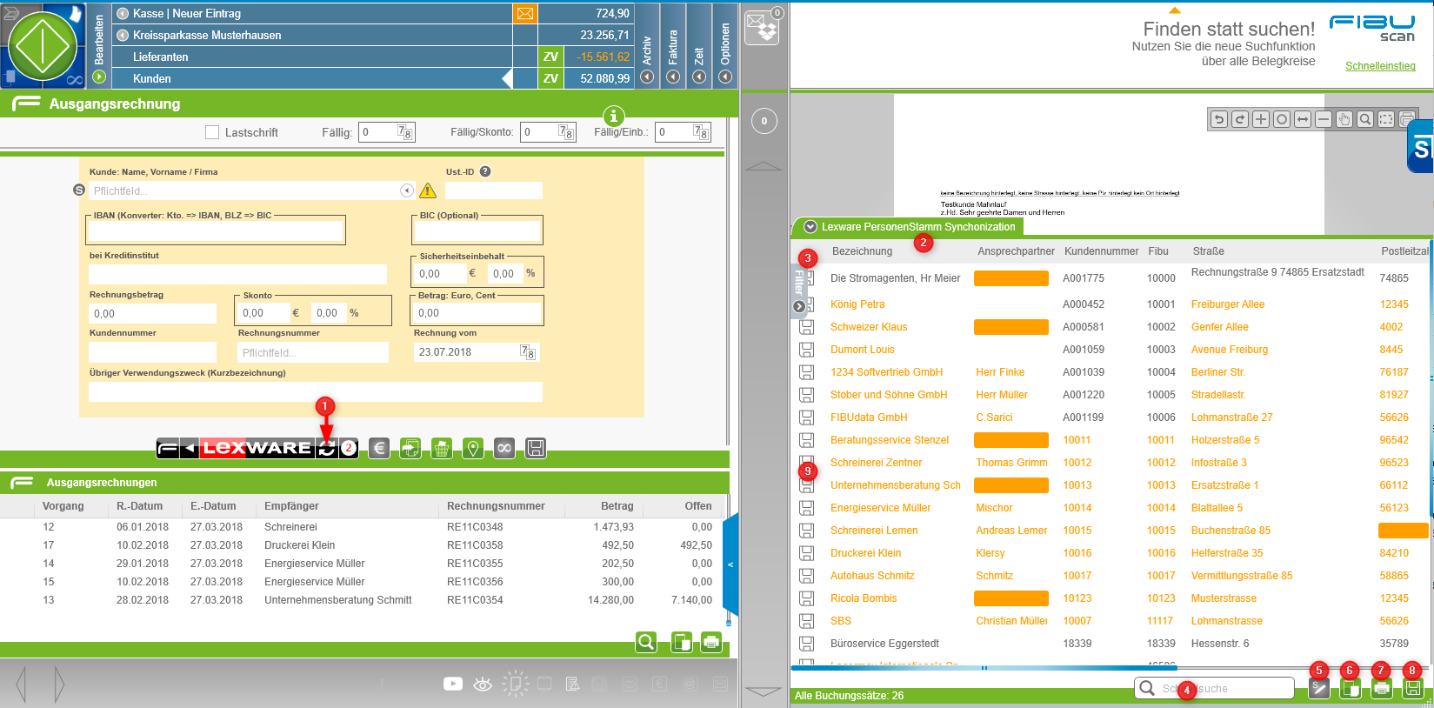Click the ZV button in Lieferanten row
Screen dimensions: 1434x708
(550, 57)
